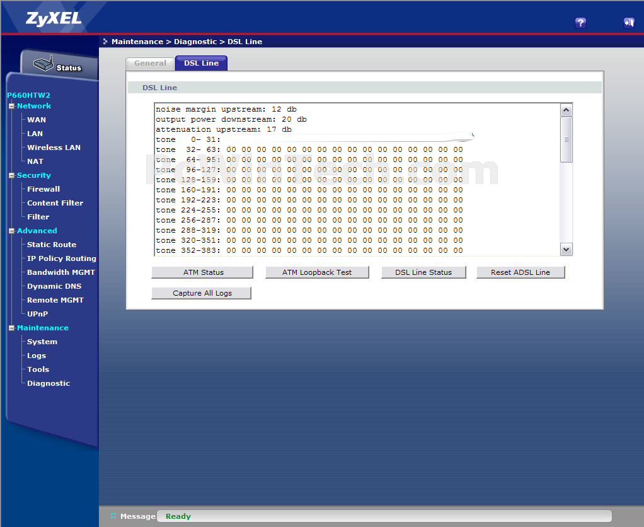
Task: Select the DSL Line tab
Action: [x=201, y=63]
